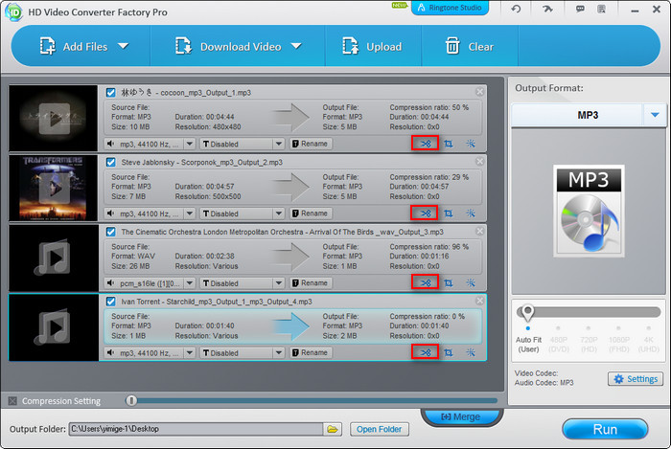
Task: Rename the cocoon output file
Action: coord(311,144)
